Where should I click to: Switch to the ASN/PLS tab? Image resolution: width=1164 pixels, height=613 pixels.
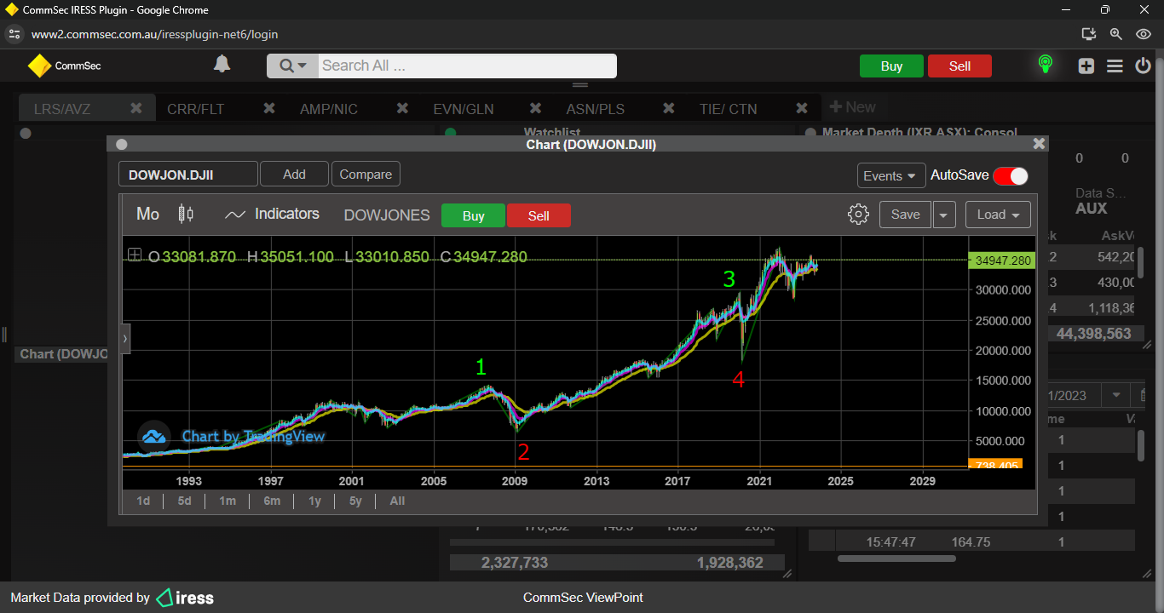(595, 109)
